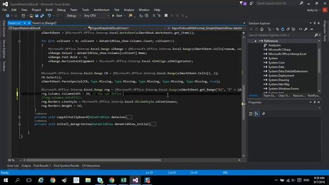Open the Error List bottom tab
The image size is (329, 185).
13,165
